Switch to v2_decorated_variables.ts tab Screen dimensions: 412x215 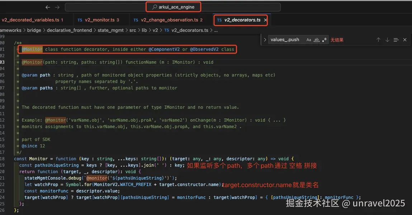33,20
